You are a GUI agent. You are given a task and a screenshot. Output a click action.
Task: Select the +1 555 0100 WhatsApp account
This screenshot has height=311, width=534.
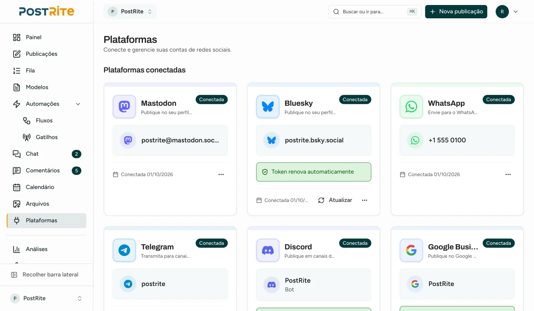coord(457,140)
